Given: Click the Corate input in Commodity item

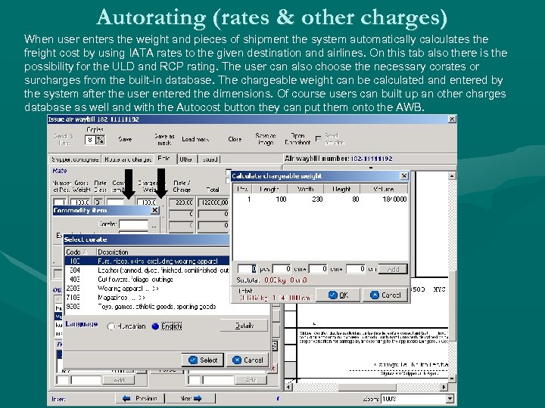Looking at the screenshot, I should [133, 224].
